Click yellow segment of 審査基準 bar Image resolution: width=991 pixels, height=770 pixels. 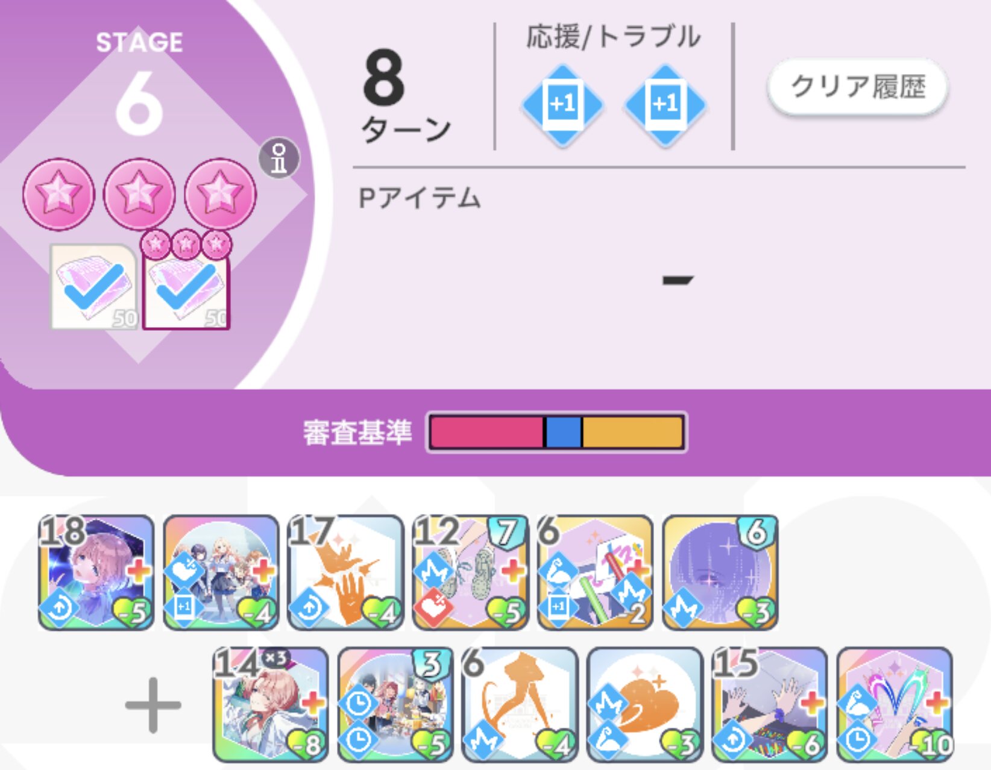point(632,432)
